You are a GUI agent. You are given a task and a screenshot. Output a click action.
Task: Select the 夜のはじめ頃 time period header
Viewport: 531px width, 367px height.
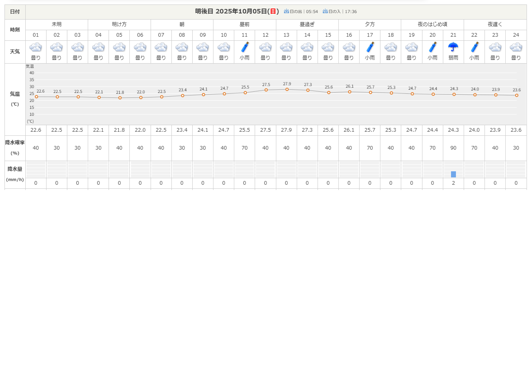coord(432,24)
